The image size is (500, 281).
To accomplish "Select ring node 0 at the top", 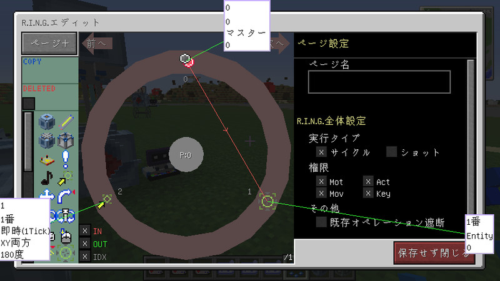I will [186, 60].
